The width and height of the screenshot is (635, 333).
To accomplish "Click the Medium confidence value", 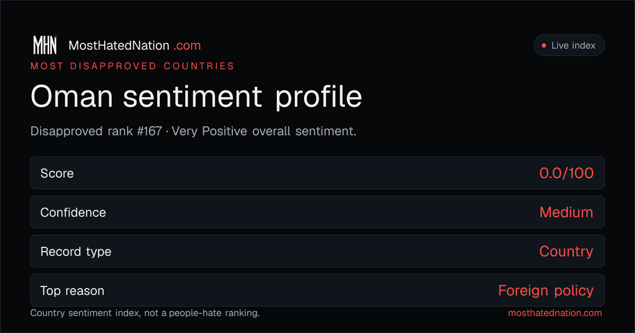I will [x=566, y=212].
